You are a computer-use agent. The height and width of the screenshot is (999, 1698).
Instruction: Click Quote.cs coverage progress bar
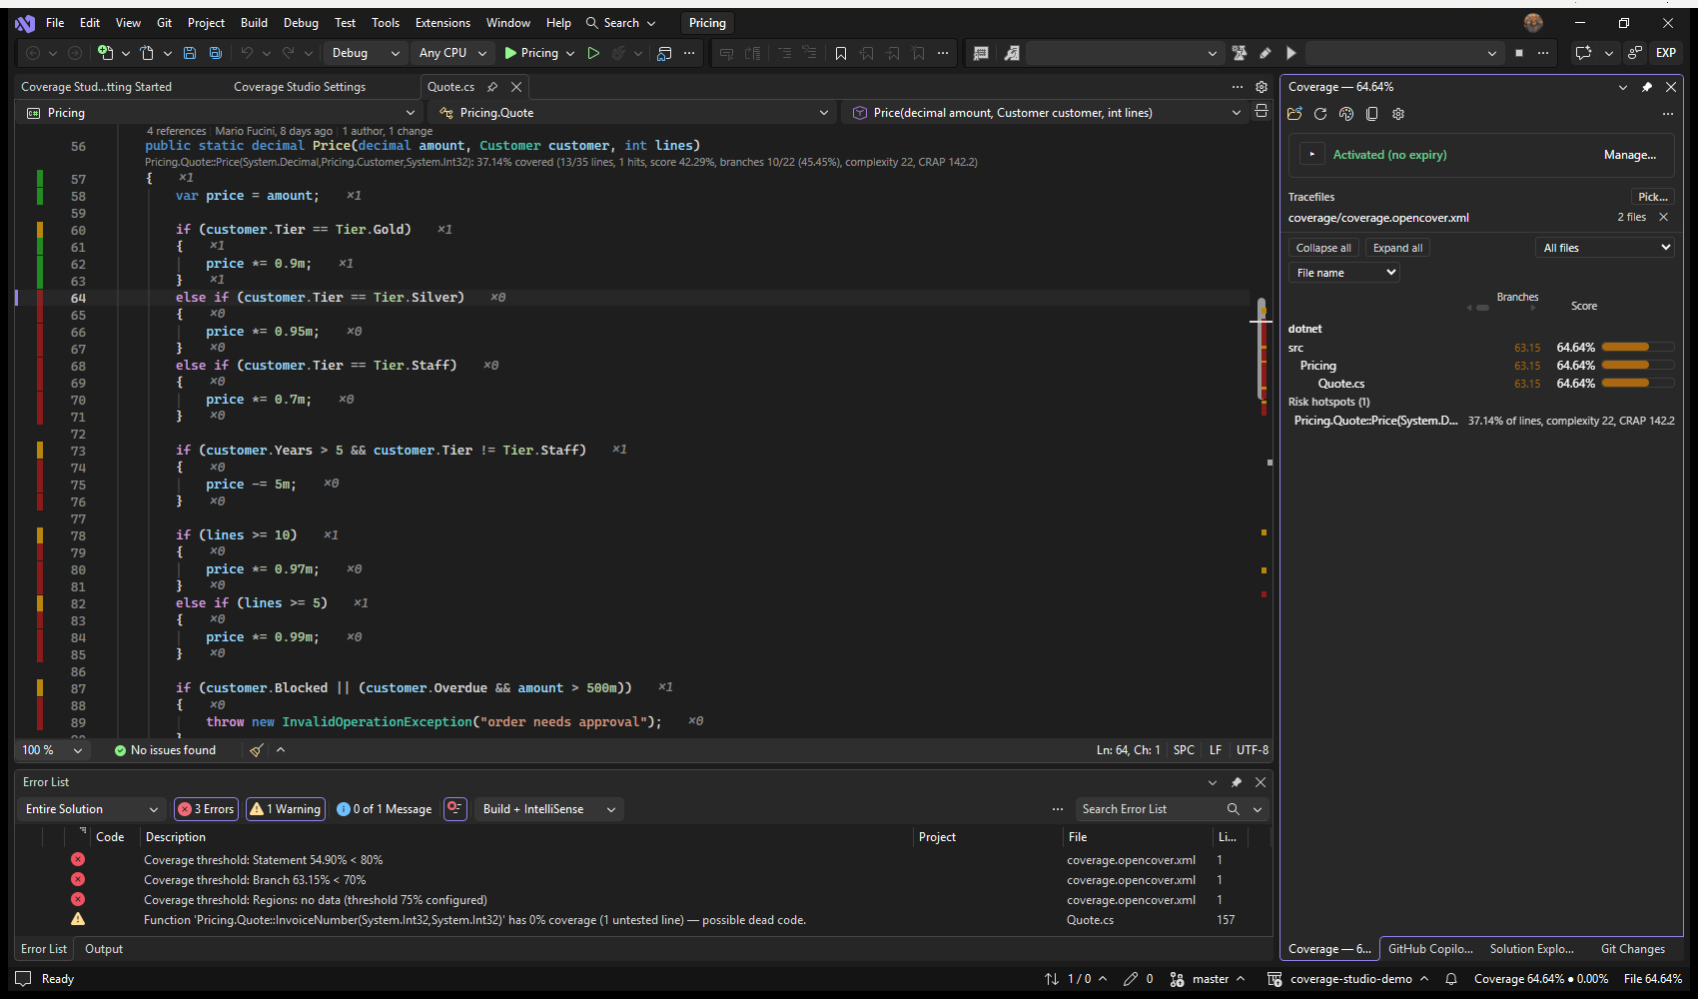tap(1638, 383)
